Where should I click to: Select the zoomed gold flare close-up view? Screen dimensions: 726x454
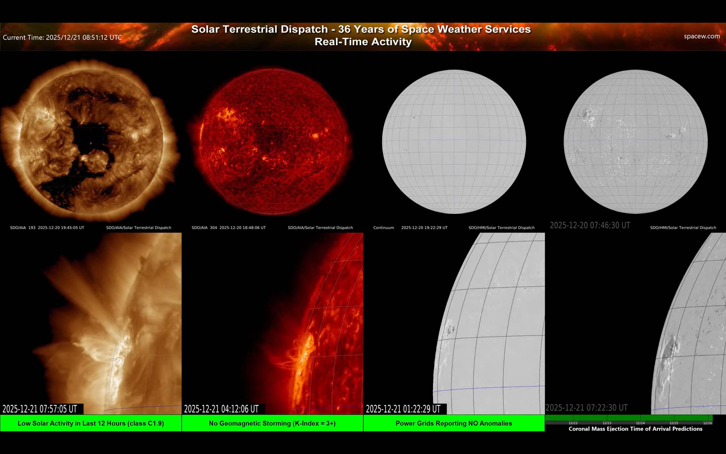click(90, 324)
